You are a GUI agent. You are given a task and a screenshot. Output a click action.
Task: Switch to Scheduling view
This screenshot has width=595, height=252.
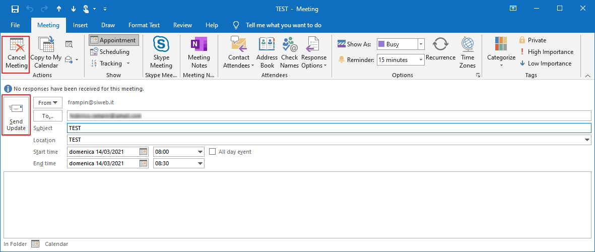(110, 51)
